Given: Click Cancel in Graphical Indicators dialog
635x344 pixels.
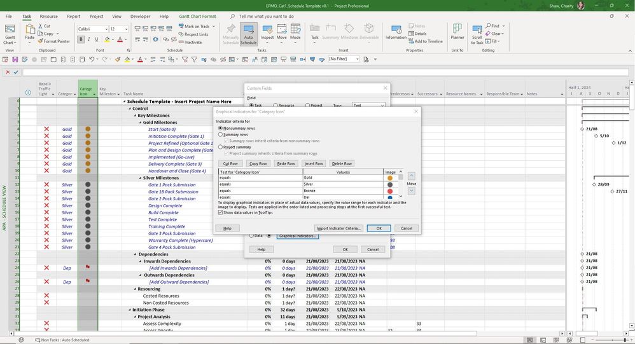Looking at the screenshot, I should [406, 228].
